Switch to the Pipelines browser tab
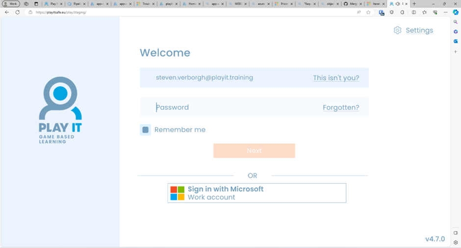 tap(76, 3)
